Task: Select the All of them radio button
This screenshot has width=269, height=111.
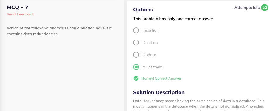Action: (136, 67)
